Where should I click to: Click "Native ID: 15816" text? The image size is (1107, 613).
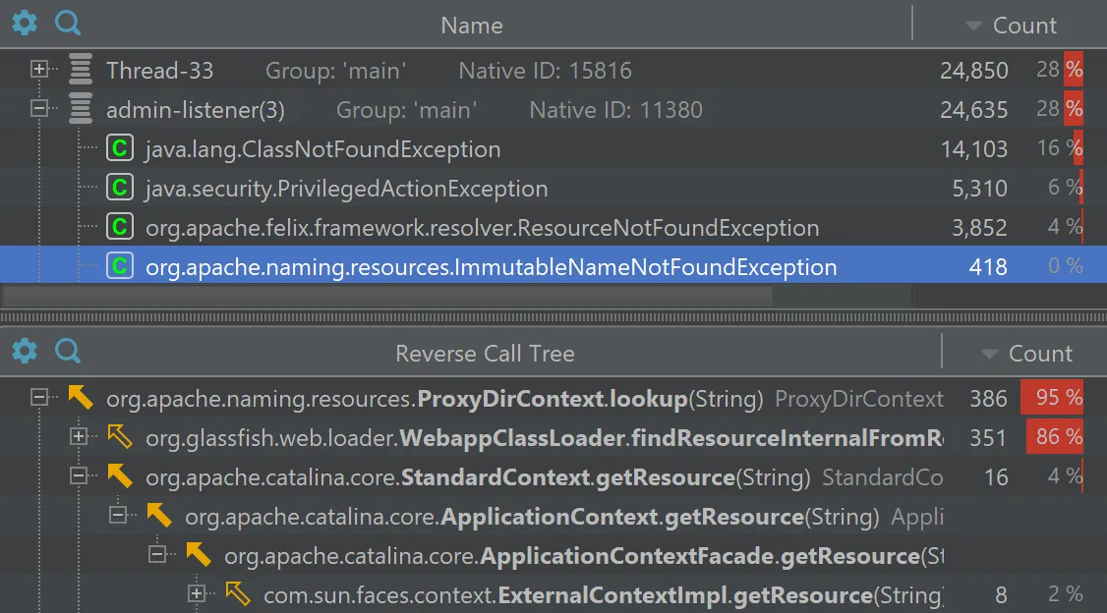tap(545, 70)
